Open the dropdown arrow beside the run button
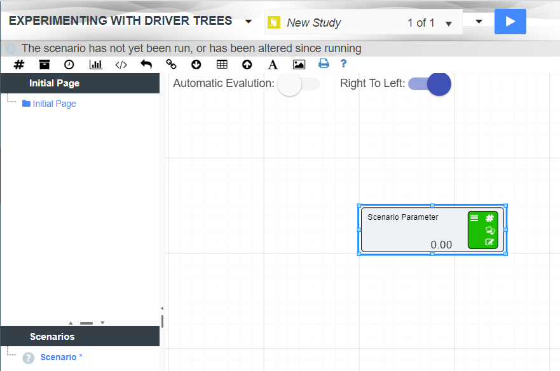 point(479,21)
